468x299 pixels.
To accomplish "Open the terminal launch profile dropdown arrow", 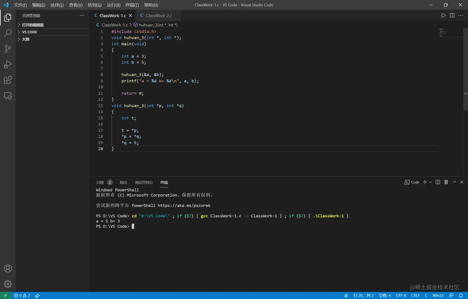I will 430,182.
